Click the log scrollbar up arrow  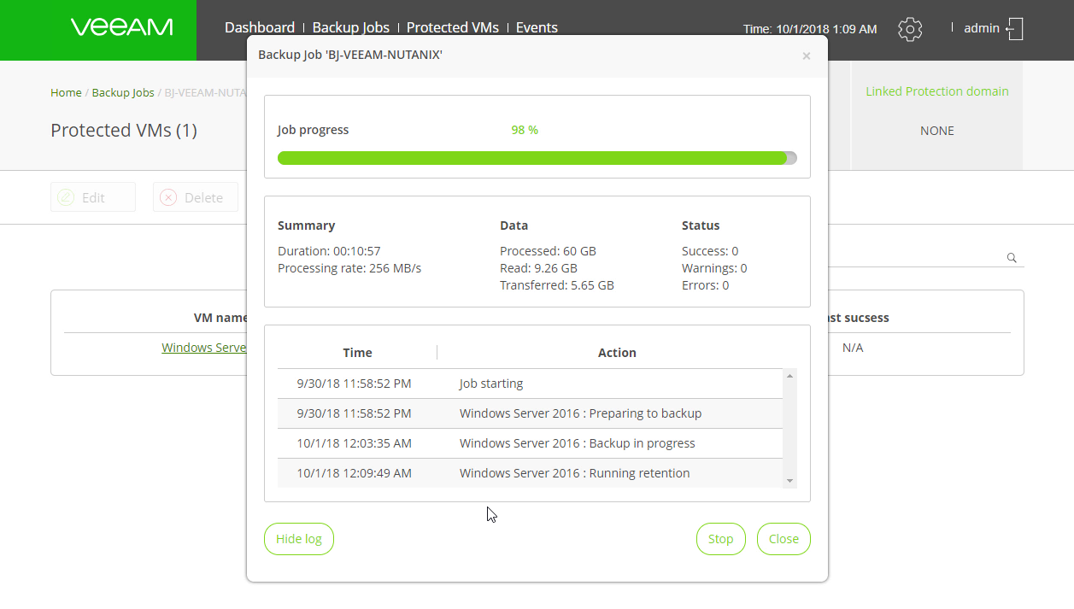[x=789, y=376]
